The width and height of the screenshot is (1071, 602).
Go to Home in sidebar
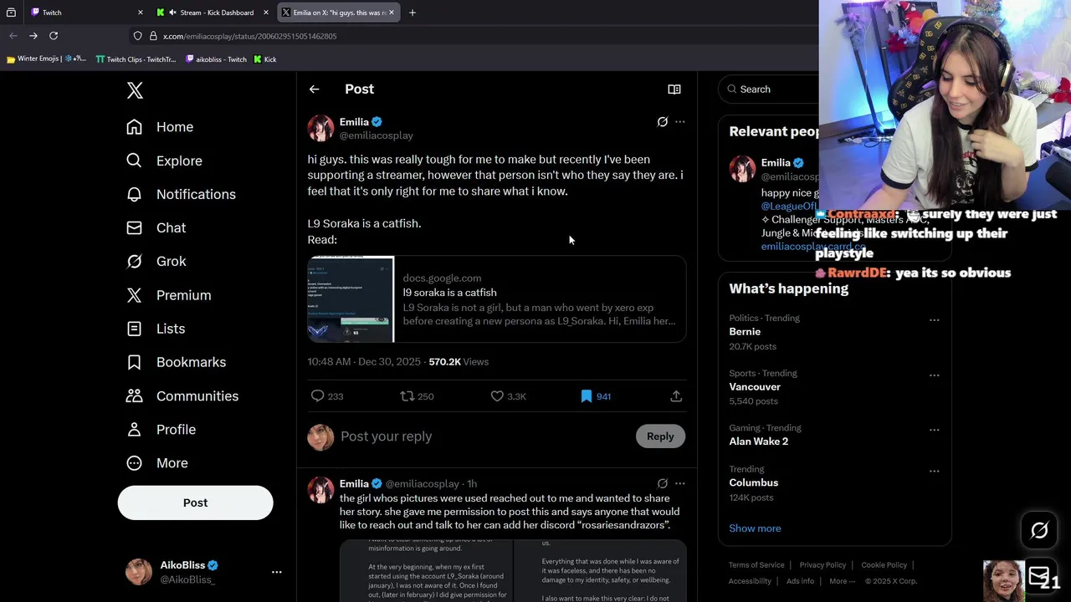[x=160, y=127]
